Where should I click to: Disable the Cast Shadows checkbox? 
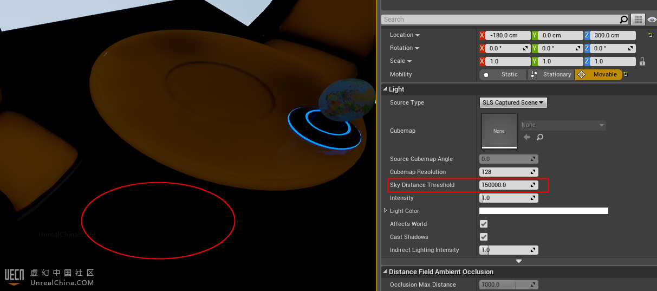484,237
